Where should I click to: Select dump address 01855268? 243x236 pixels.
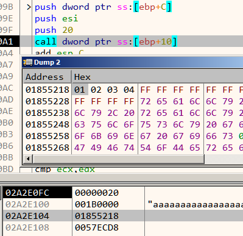point(48,148)
